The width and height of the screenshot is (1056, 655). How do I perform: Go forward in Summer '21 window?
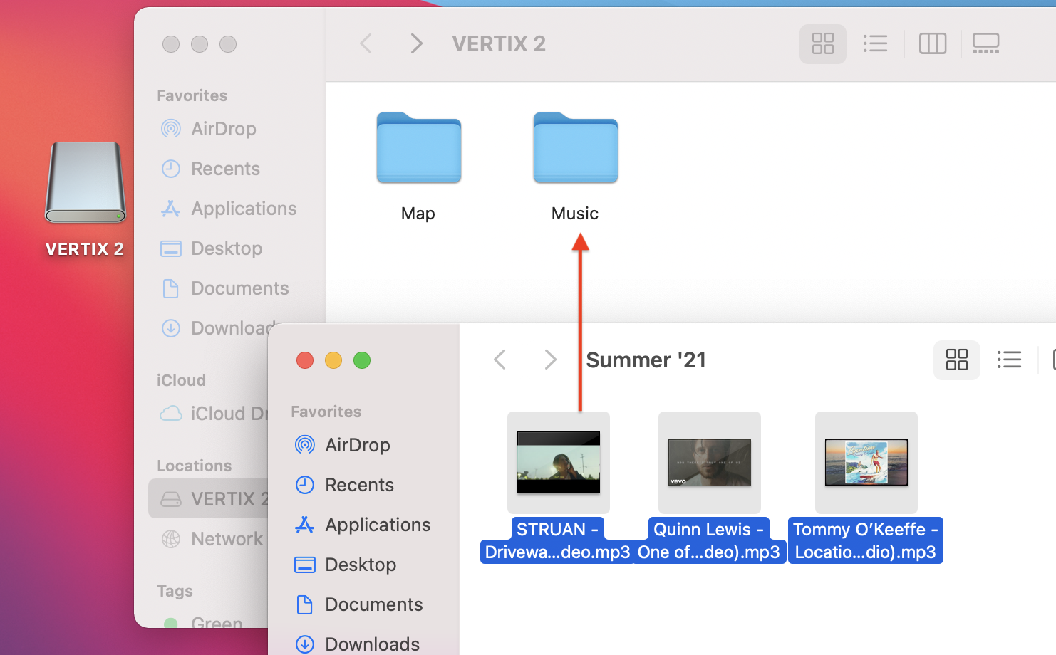pyautogui.click(x=549, y=360)
